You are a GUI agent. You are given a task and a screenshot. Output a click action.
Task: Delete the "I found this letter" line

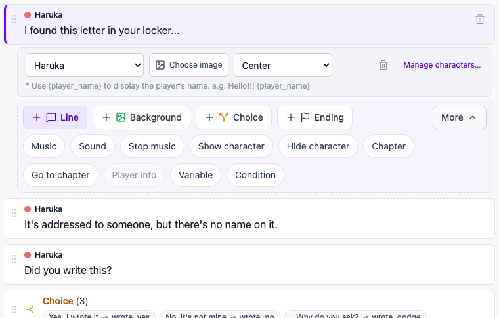(479, 20)
